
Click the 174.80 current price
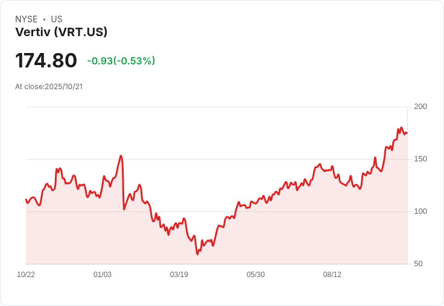(46, 61)
